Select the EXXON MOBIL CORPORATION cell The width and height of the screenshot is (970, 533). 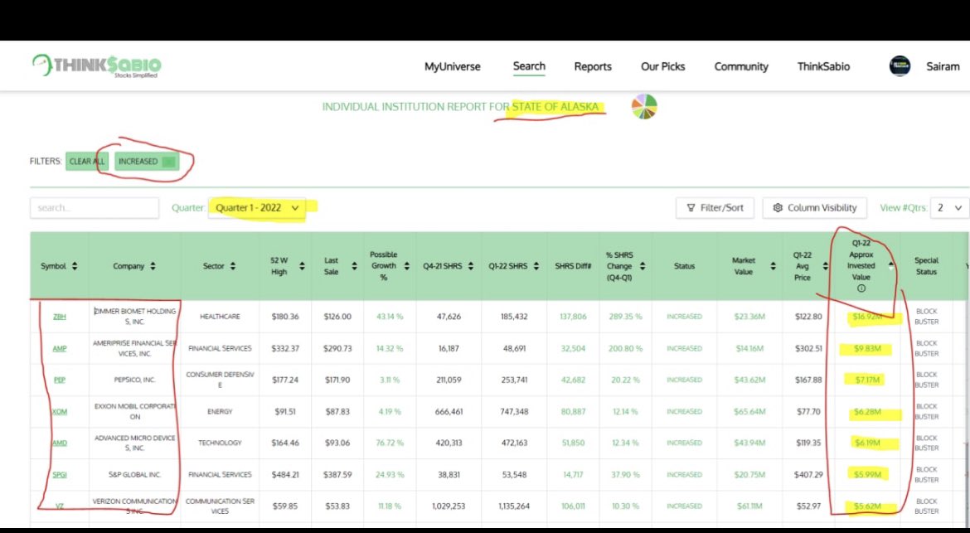(x=135, y=412)
